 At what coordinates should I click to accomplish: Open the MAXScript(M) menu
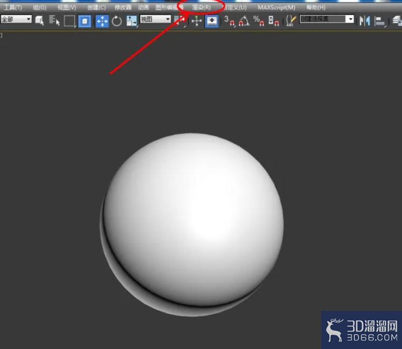276,8
